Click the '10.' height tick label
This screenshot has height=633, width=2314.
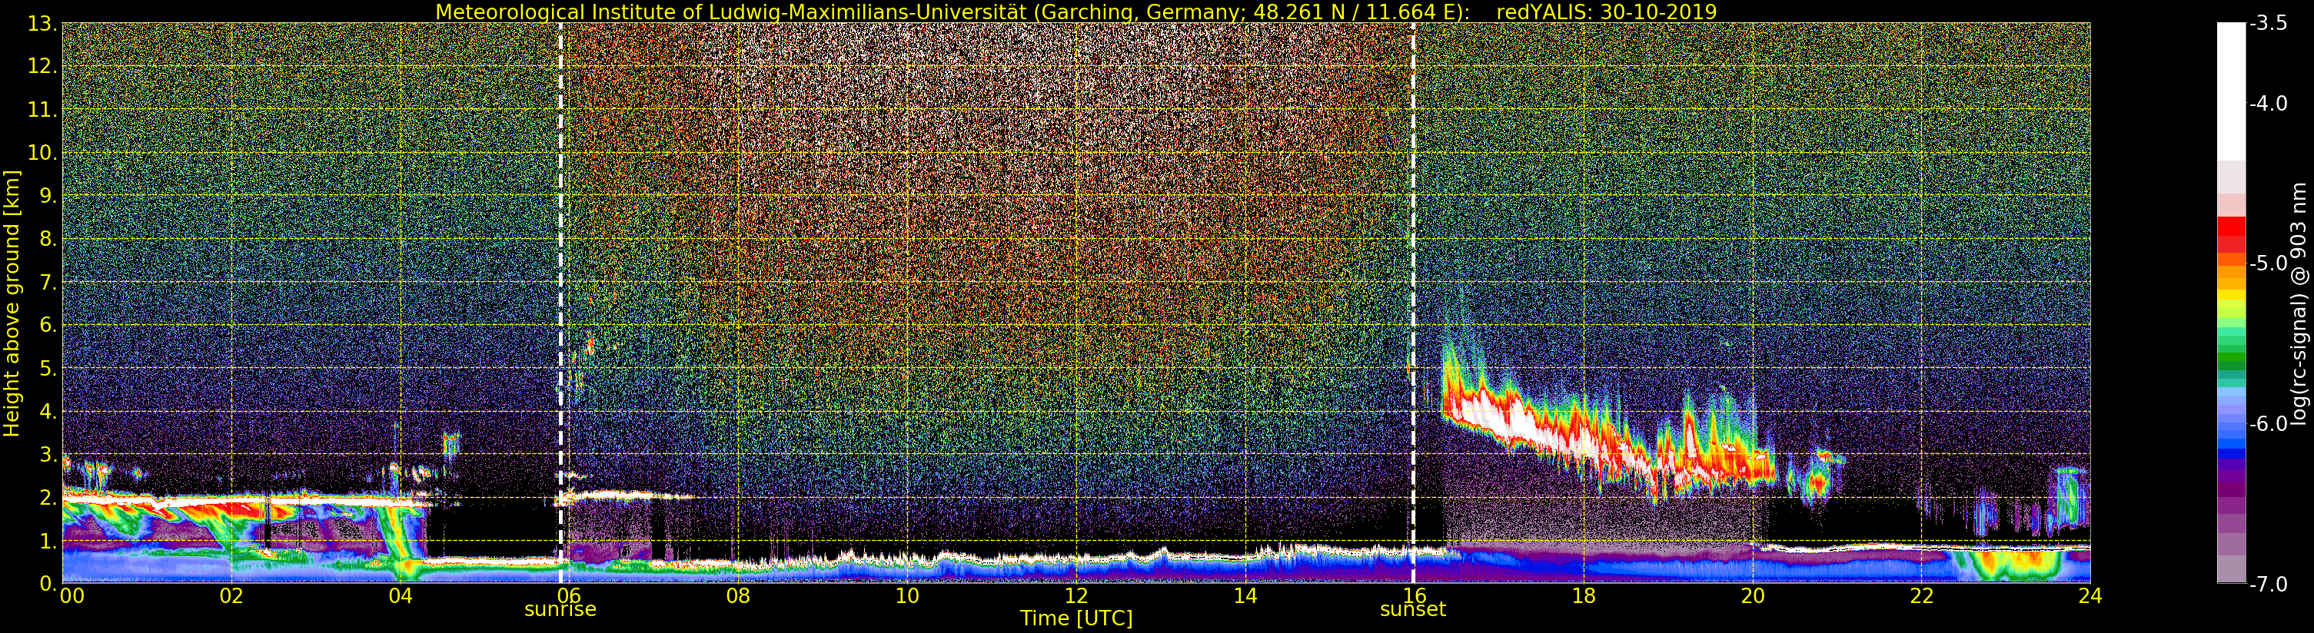click(42, 153)
